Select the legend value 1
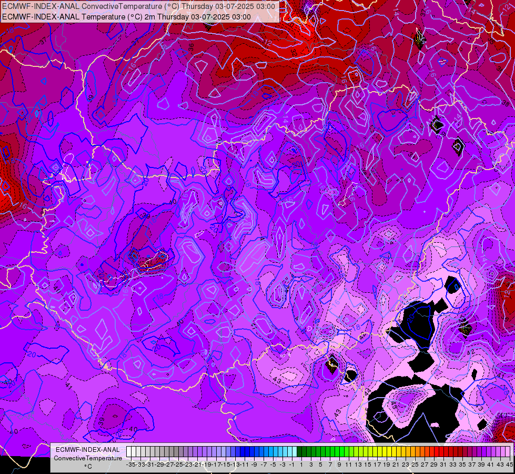Image resolution: width=515 pixels, height=474 pixels. click(301, 465)
